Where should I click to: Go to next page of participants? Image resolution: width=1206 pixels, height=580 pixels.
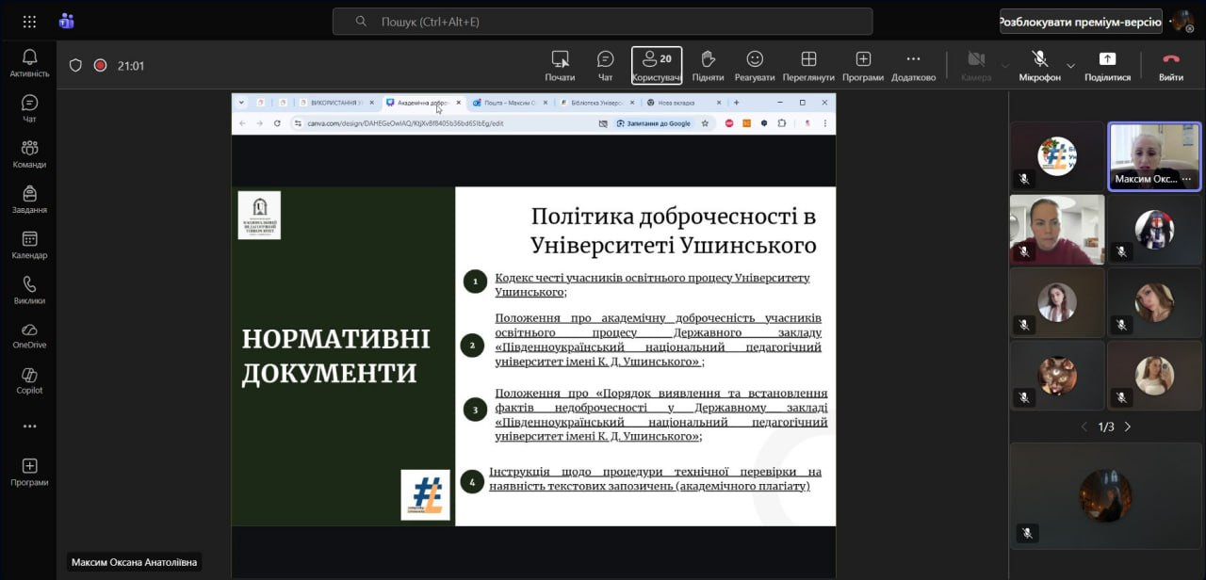click(x=1128, y=427)
